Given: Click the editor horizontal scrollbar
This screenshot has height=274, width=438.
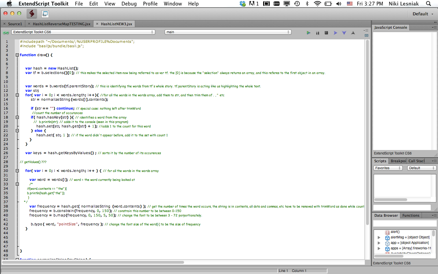Looking at the screenshot, I should 93,262.
